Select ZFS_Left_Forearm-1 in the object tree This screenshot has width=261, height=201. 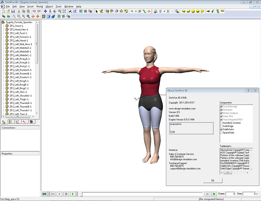[20, 37]
